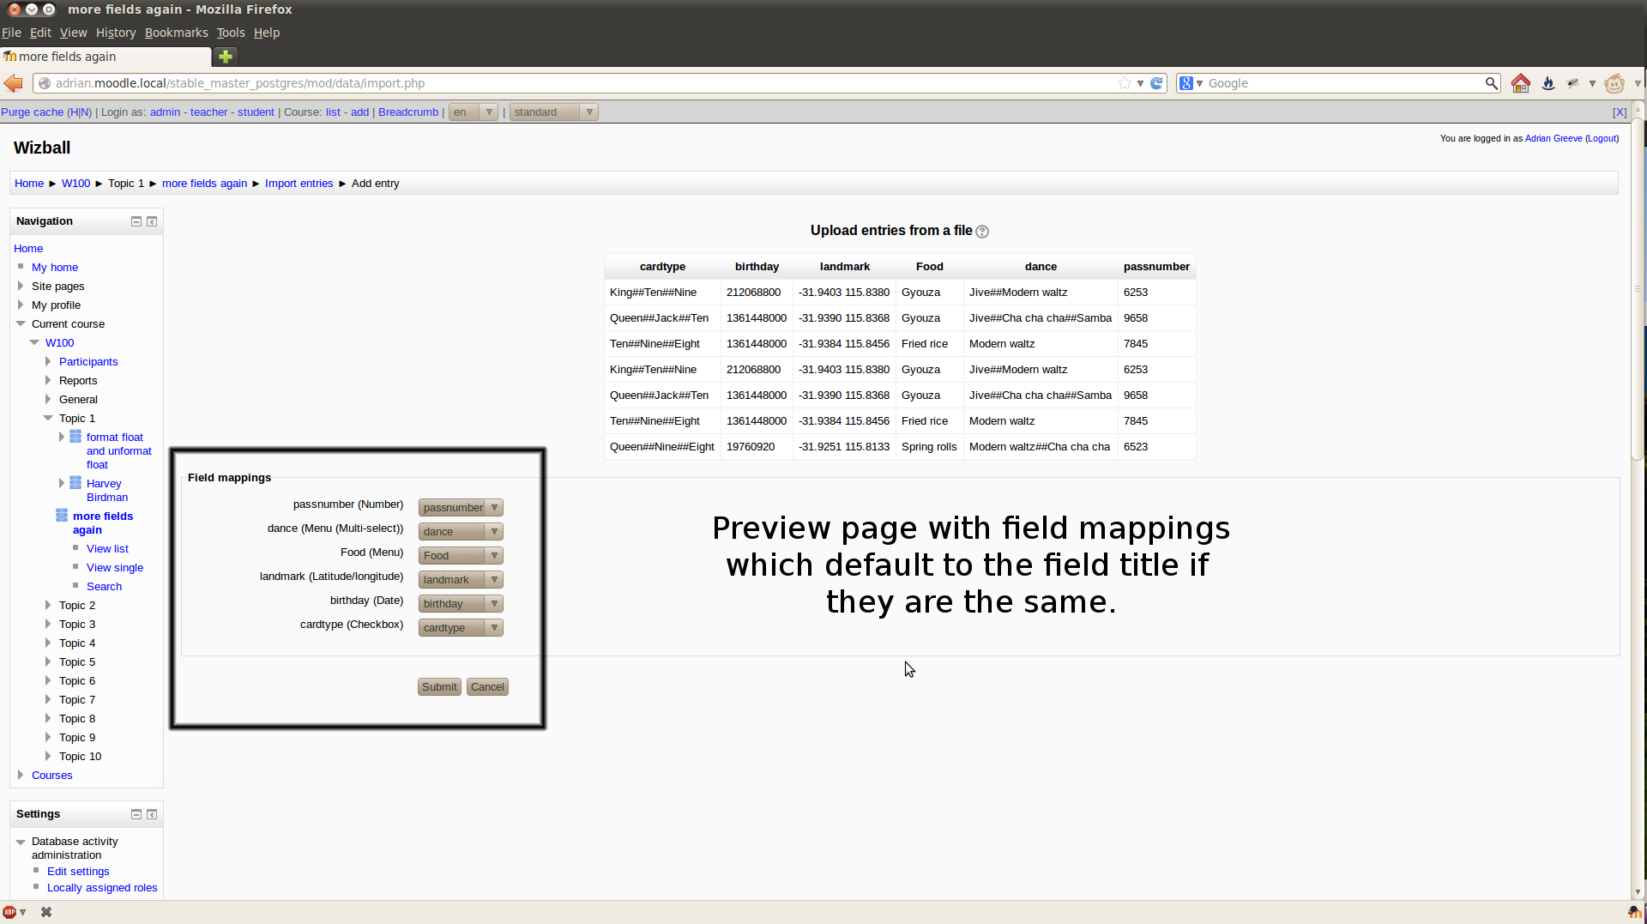Click the Google search input field

pos(1344,83)
